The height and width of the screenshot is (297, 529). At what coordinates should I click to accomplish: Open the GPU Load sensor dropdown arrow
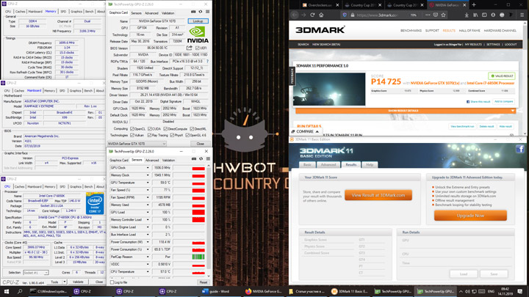click(x=148, y=212)
